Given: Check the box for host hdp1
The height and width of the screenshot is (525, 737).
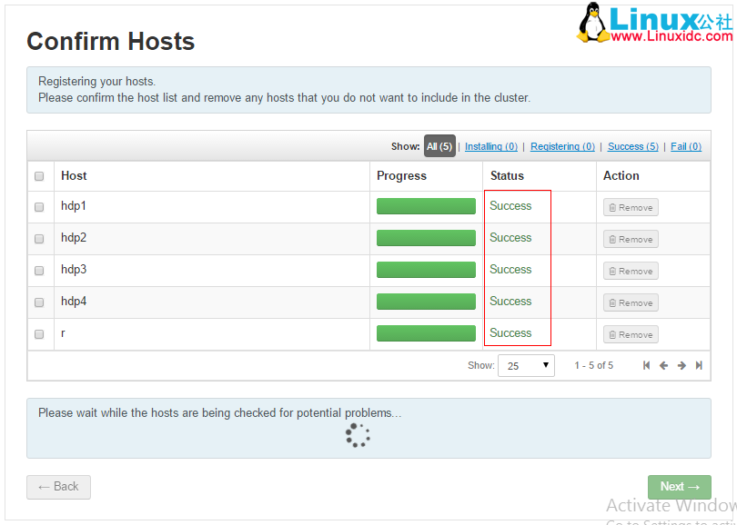Looking at the screenshot, I should point(39,207).
